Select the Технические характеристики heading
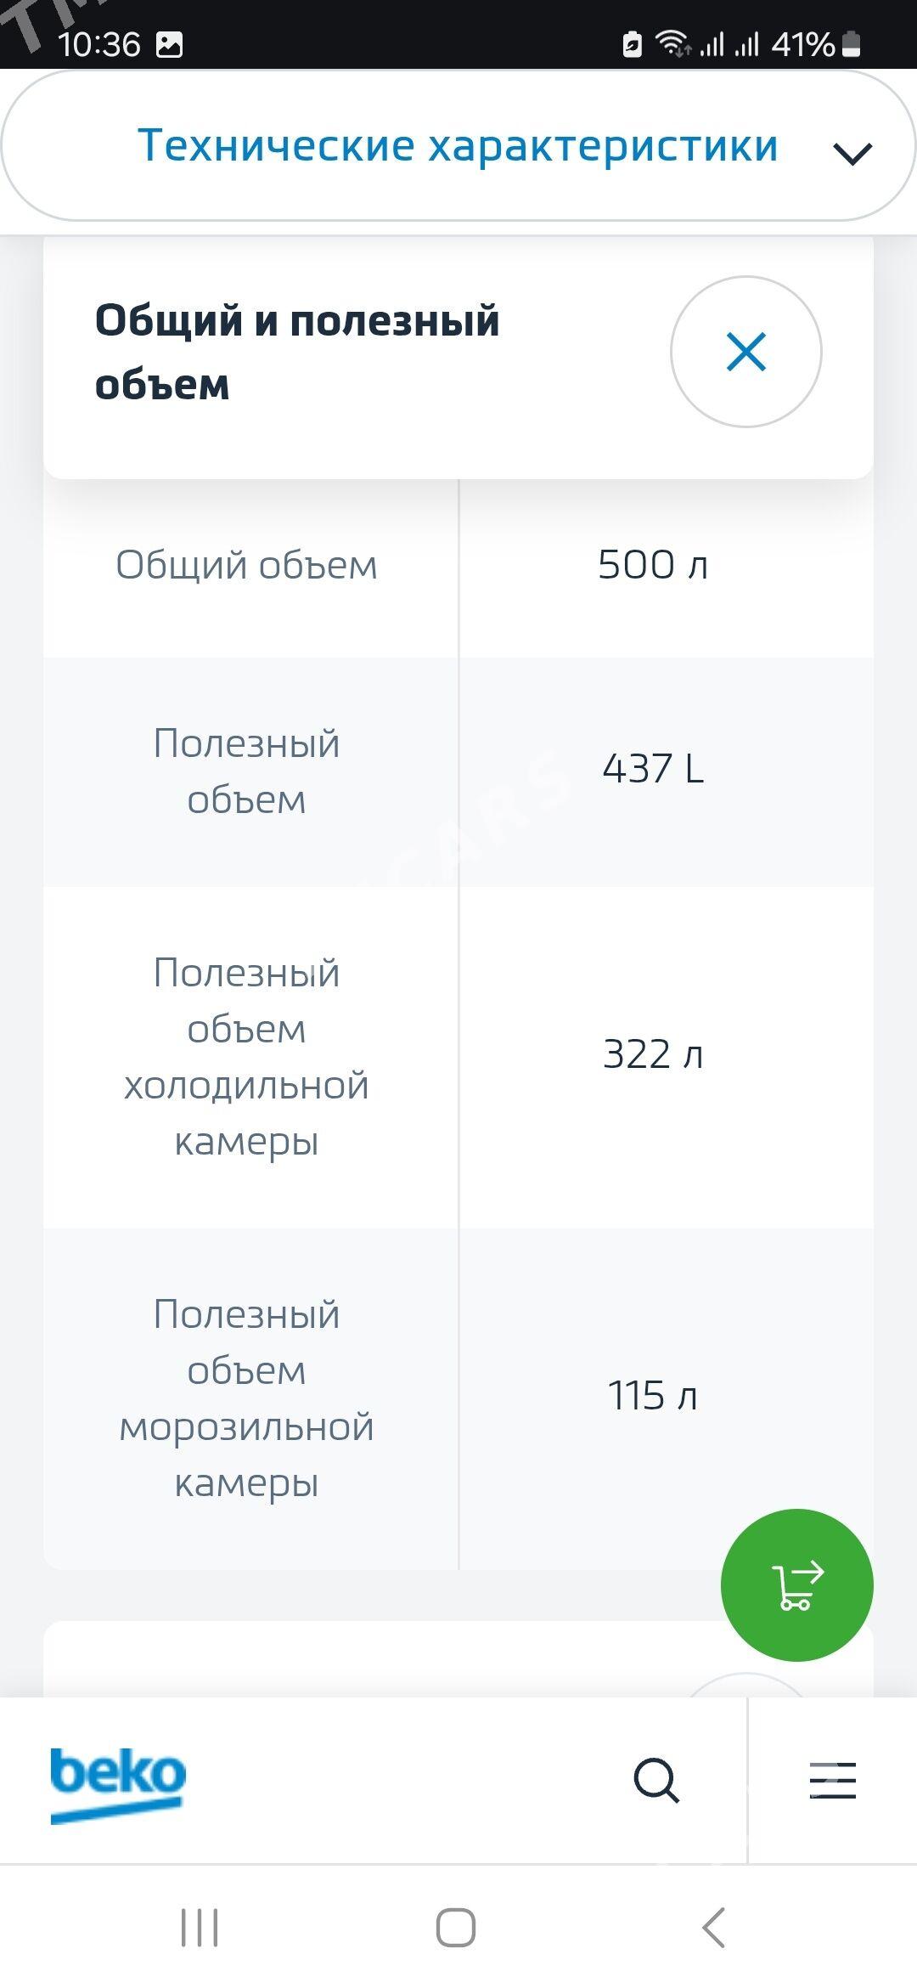Viewport: 917px width, 1988px height. point(458,145)
